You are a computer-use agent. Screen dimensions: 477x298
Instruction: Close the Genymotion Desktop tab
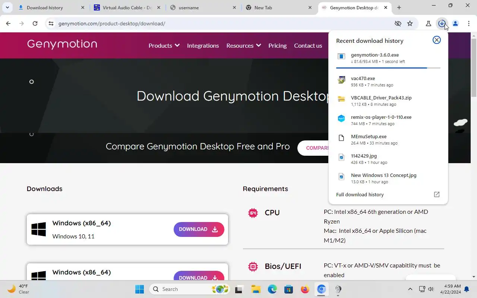386,7
